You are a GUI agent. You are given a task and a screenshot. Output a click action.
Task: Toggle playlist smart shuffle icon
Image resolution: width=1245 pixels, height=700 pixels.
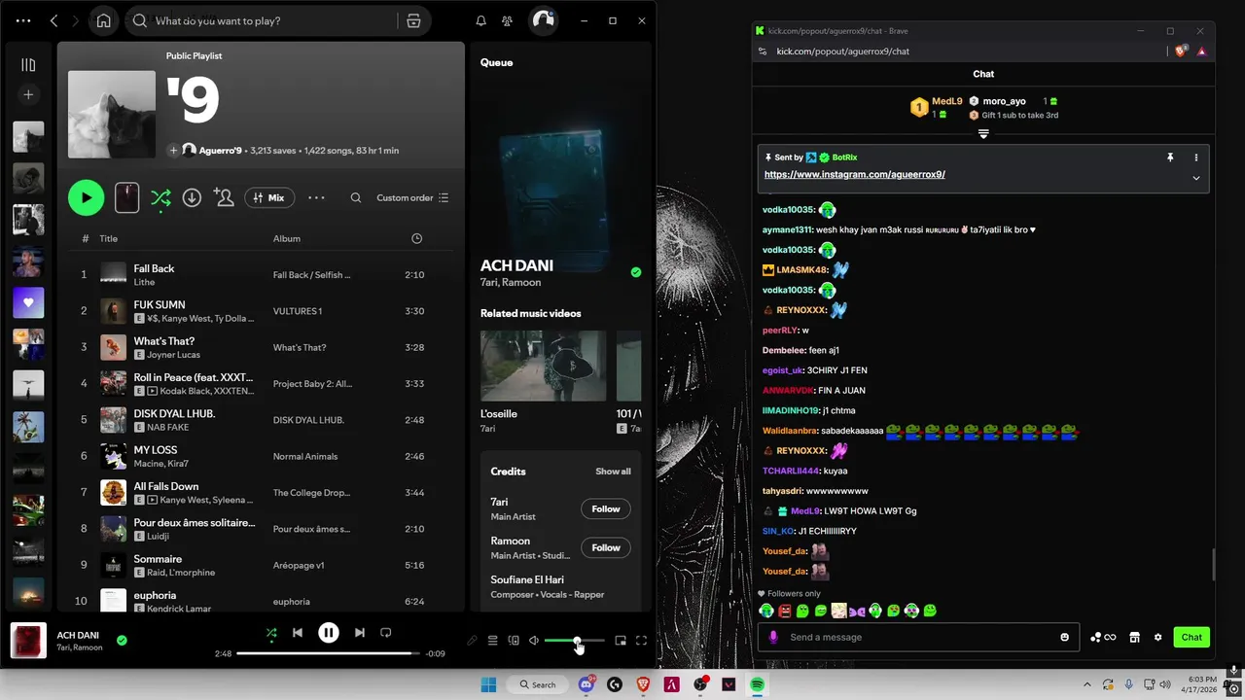click(x=160, y=198)
